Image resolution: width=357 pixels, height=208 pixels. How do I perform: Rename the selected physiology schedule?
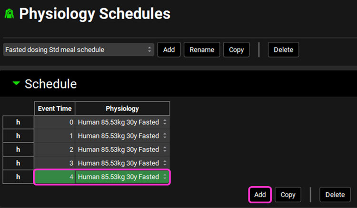[x=202, y=50]
